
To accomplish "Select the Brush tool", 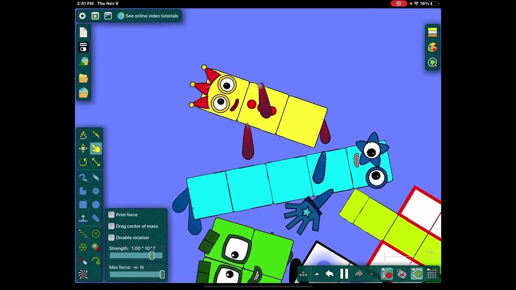I will 83,178.
